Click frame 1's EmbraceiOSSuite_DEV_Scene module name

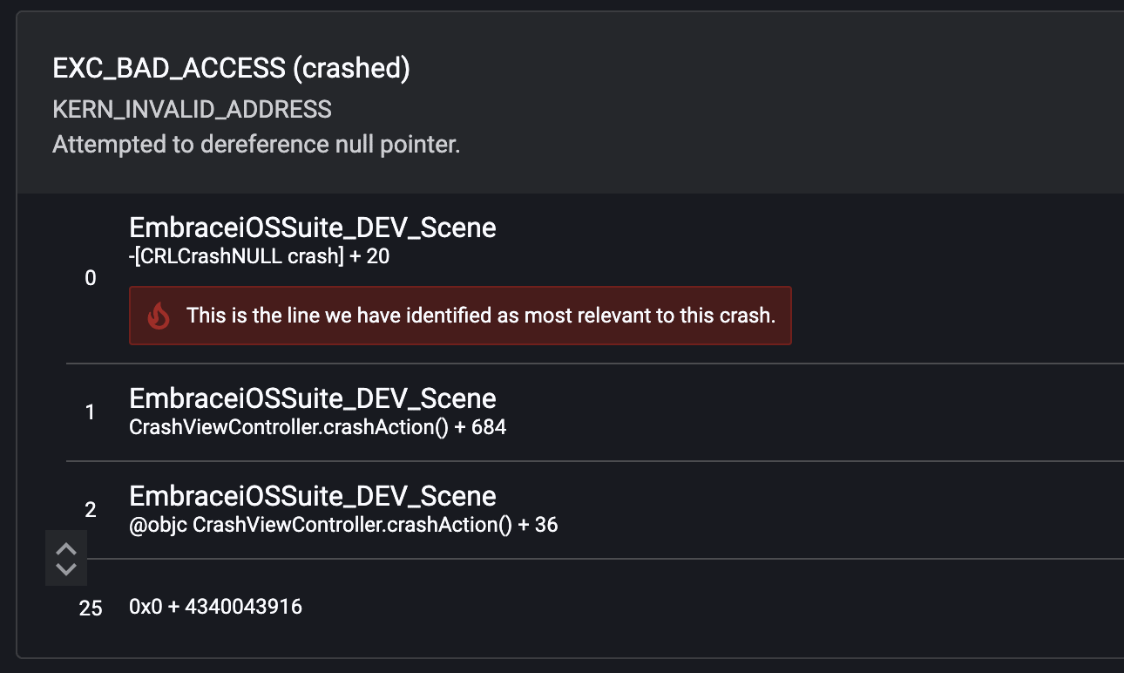point(313,398)
